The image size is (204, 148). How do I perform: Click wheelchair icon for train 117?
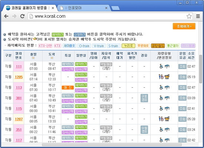[x=161, y=140]
